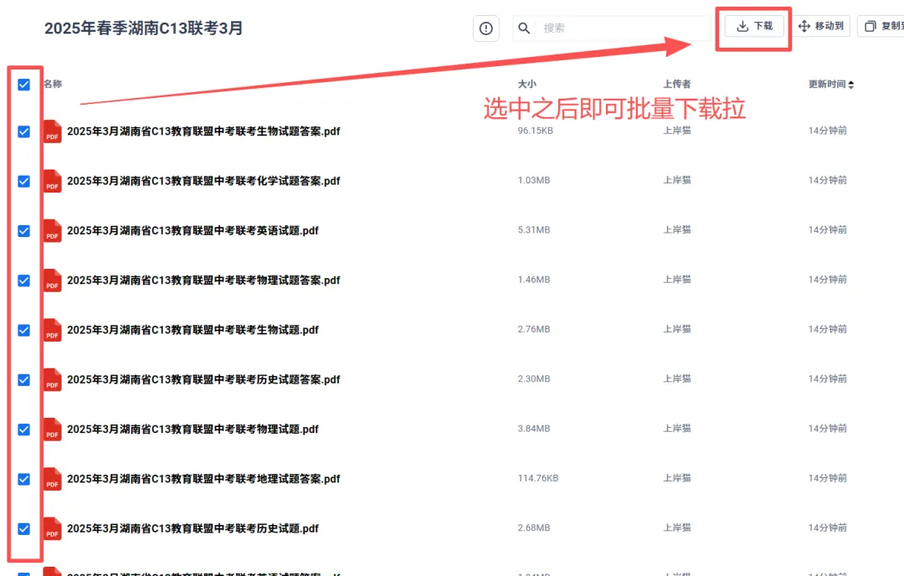Click the circled exclamation info icon
904x576 pixels.
click(x=485, y=28)
